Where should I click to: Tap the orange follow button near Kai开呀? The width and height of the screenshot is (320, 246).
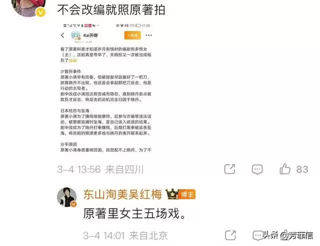tap(132, 35)
